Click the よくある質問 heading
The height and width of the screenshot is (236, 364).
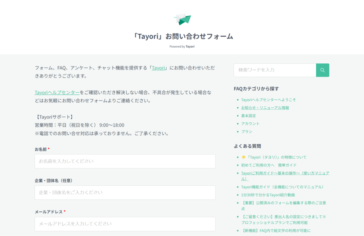click(247, 146)
